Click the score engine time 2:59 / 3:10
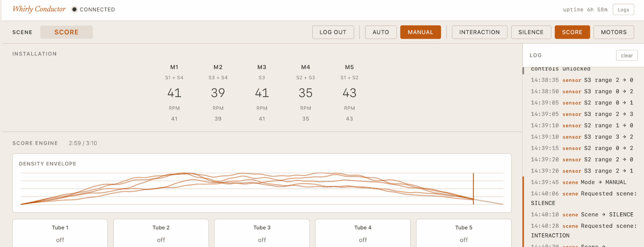The width and height of the screenshot is (644, 247). click(83, 143)
